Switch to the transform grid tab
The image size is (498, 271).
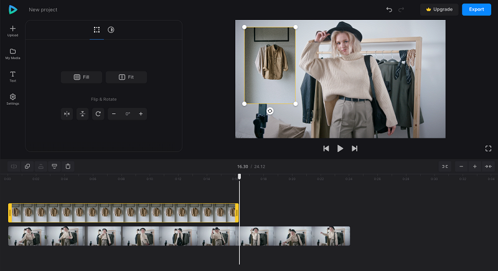(97, 30)
